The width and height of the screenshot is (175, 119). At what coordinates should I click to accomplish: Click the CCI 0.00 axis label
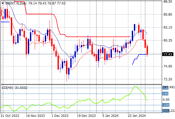click(x=166, y=100)
